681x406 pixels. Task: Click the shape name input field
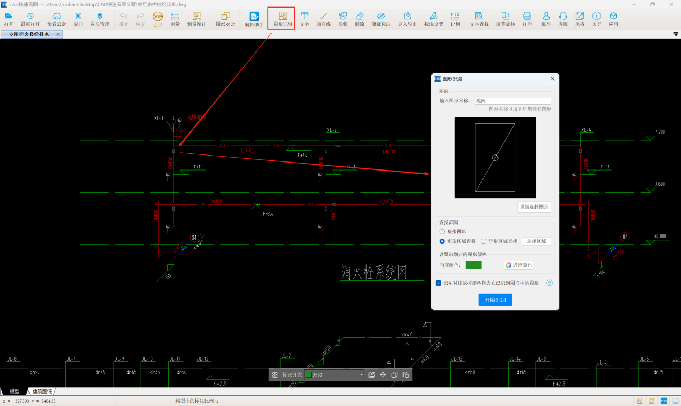[x=512, y=101]
